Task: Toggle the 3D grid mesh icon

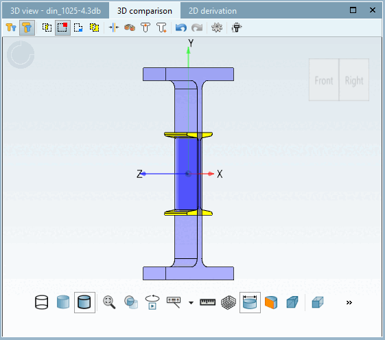Action: 229,302
